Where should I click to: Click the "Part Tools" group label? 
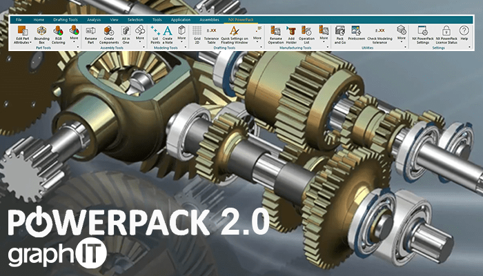(x=43, y=48)
